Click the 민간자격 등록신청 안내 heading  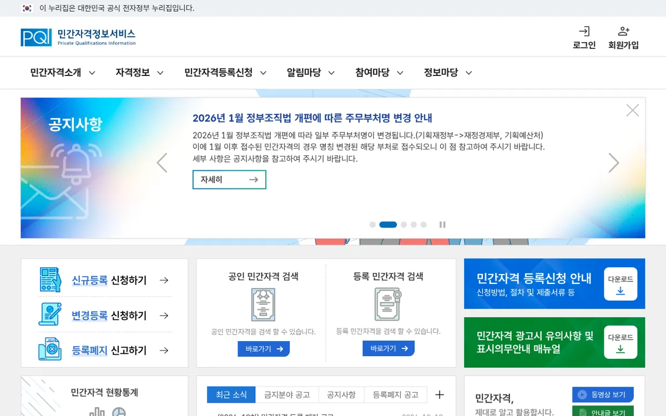(x=534, y=278)
